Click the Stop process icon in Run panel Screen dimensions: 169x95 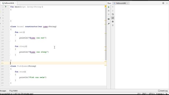click(109, 11)
